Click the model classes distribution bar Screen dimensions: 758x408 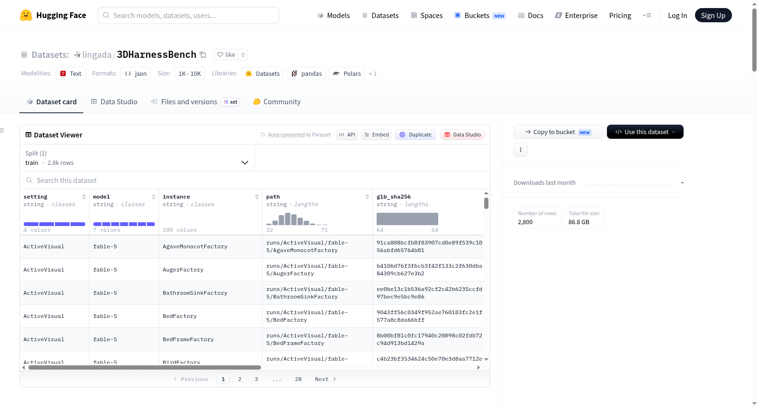(124, 224)
